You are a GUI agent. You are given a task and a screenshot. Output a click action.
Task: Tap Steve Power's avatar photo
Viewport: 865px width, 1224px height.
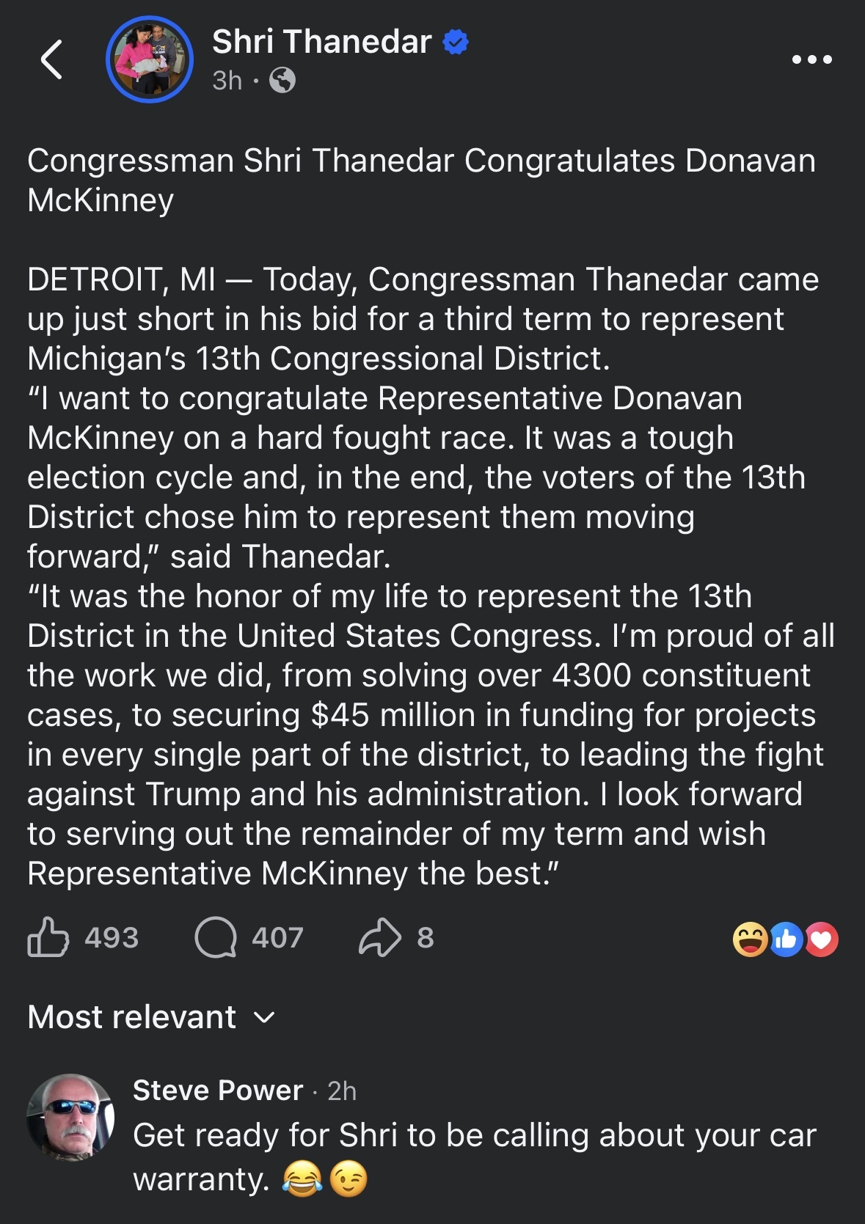coord(70,1117)
